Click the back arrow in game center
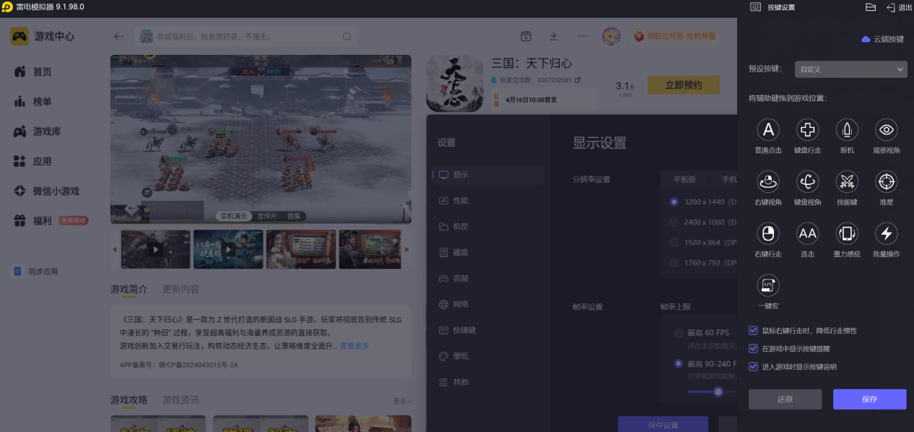The width and height of the screenshot is (914, 432). (x=119, y=36)
